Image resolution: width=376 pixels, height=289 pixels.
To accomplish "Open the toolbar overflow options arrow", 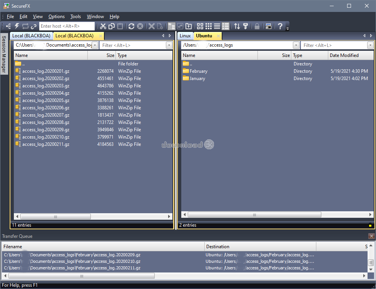I will [287, 29].
